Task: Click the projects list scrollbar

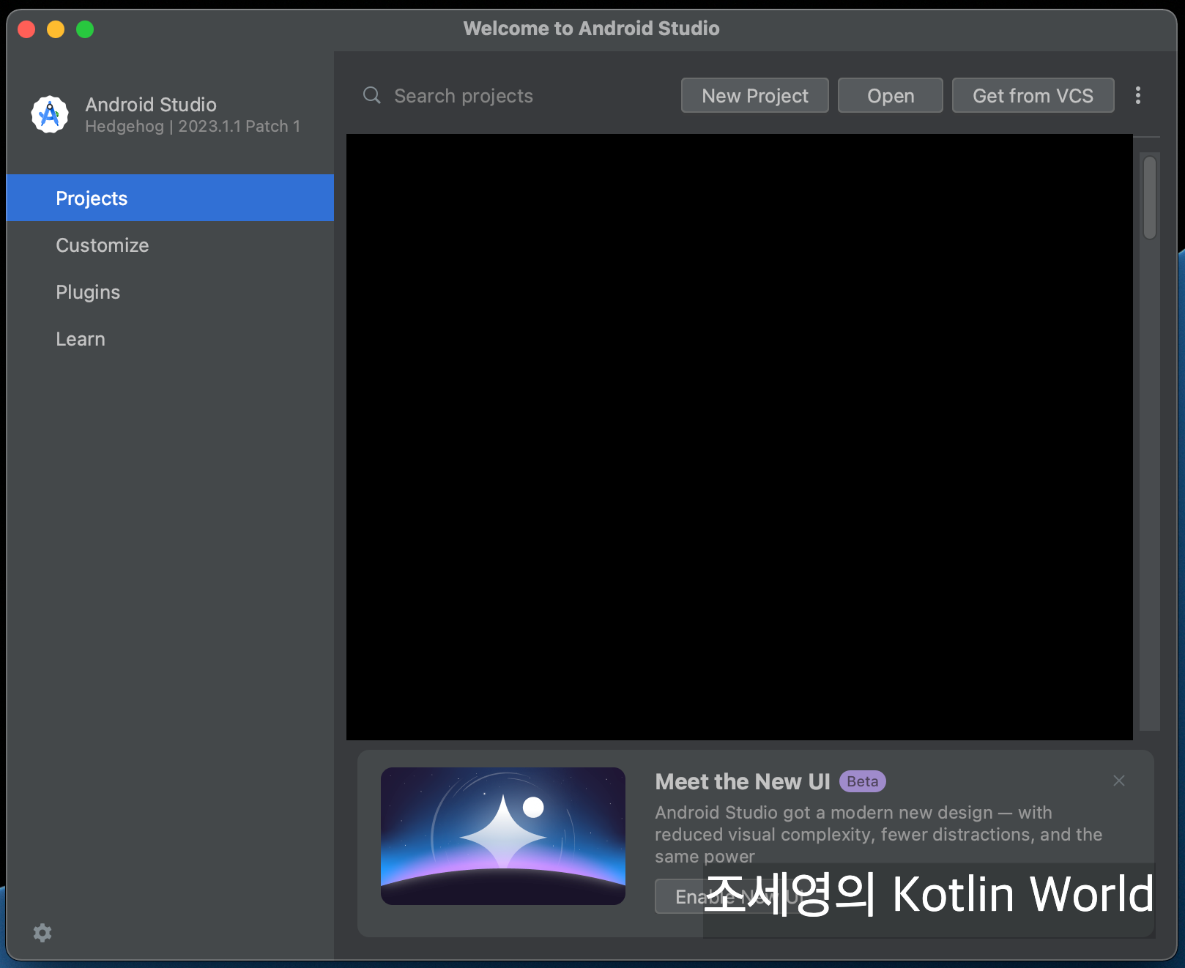Action: pyautogui.click(x=1150, y=198)
